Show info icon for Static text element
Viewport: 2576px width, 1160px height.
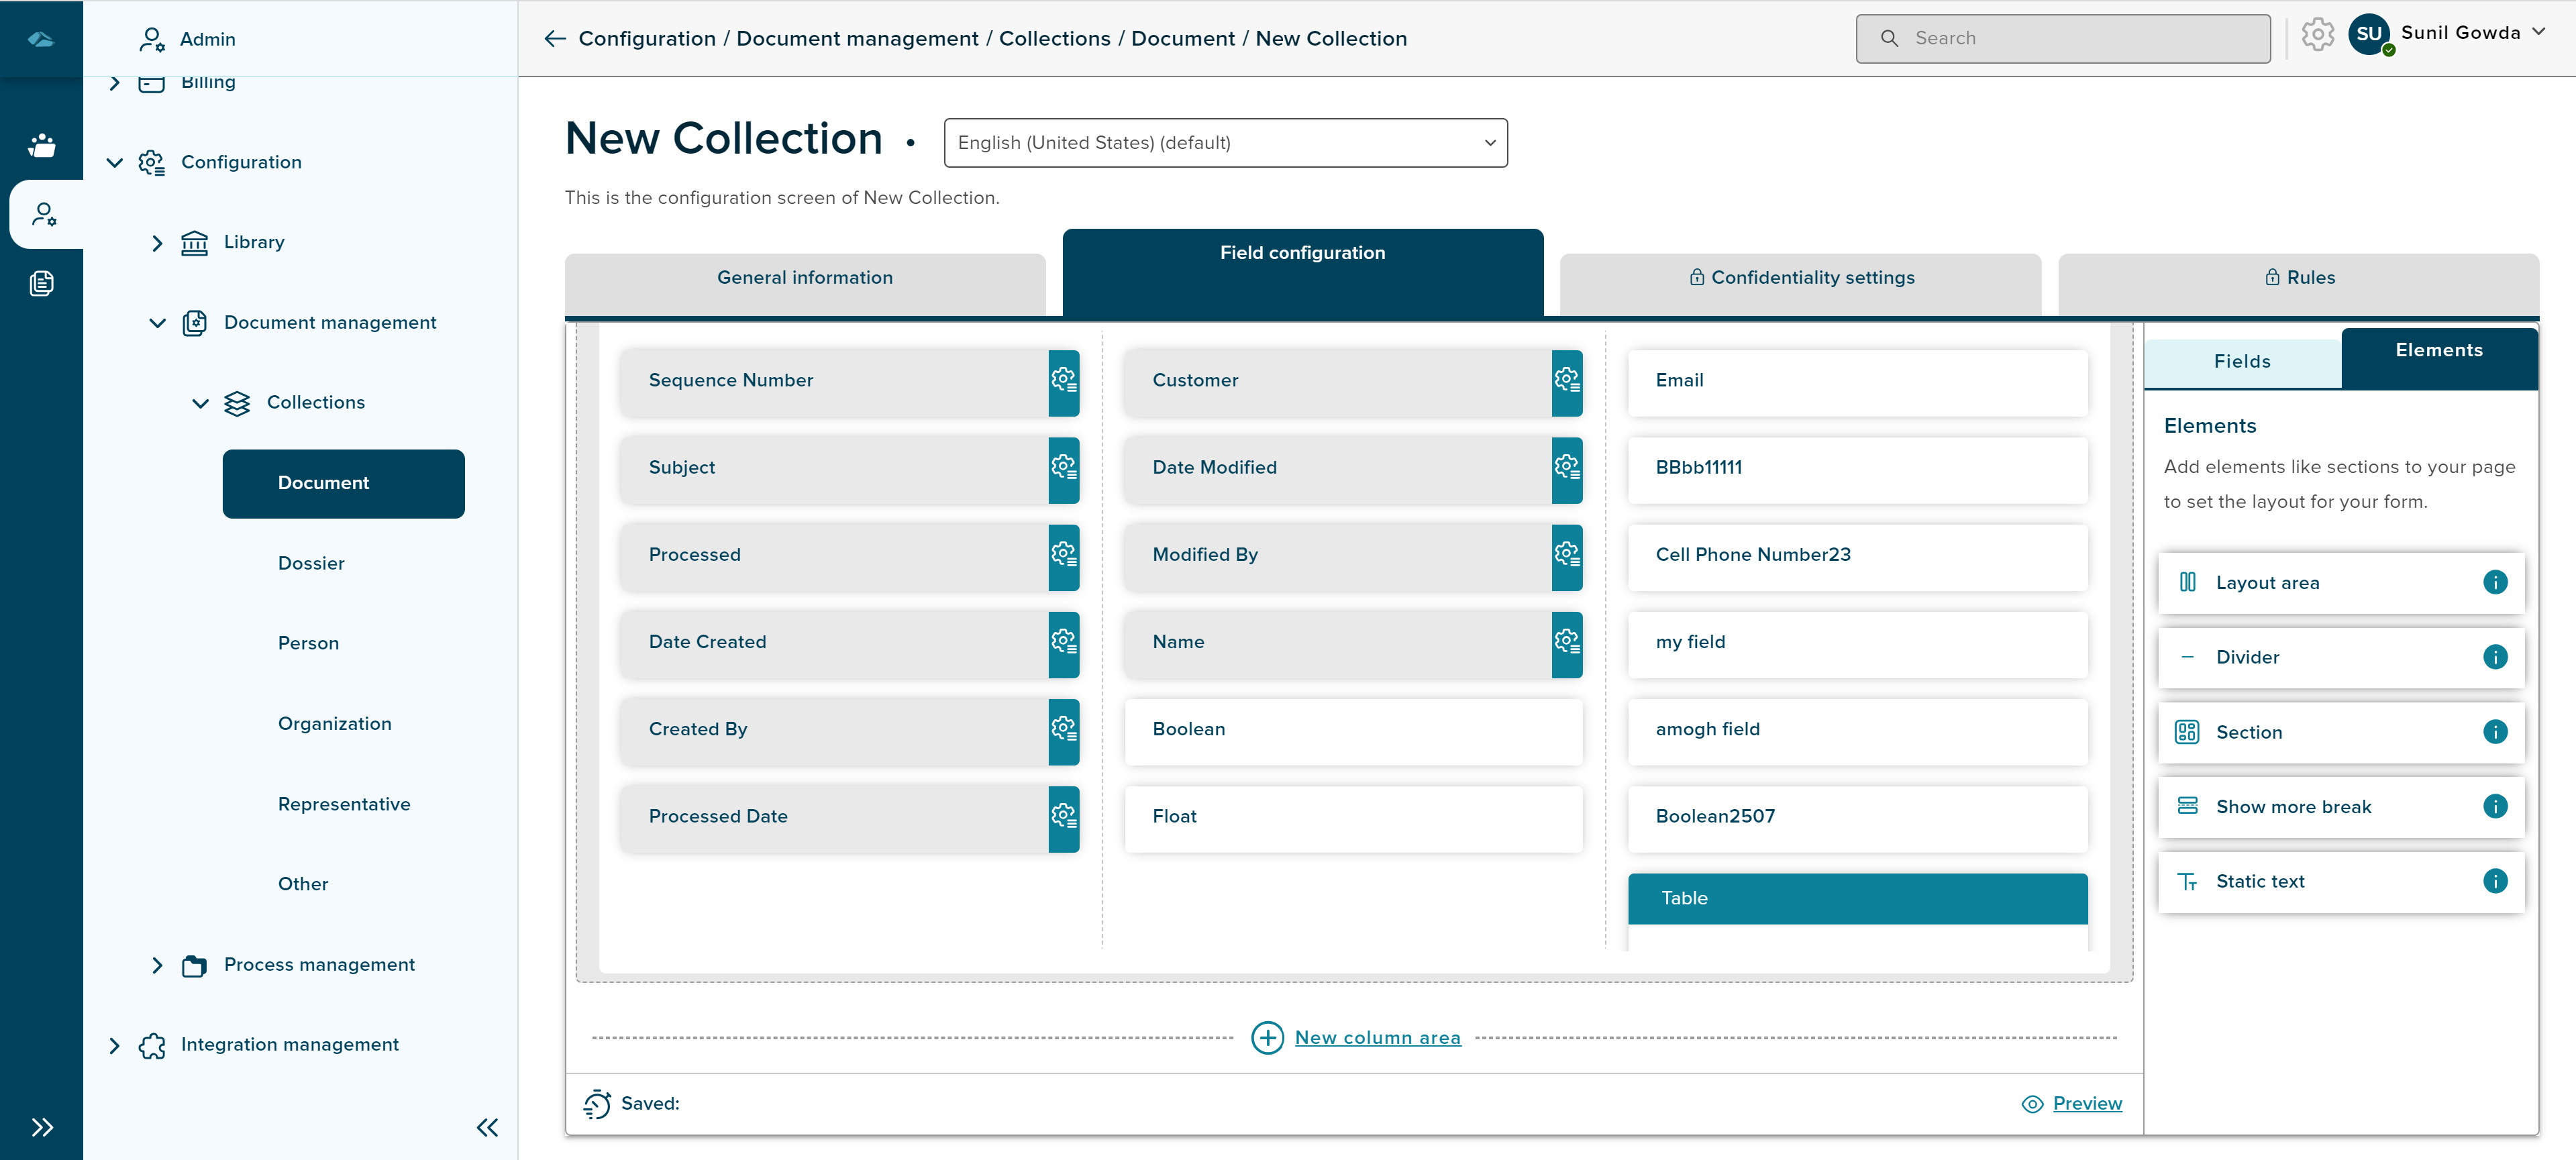2494,881
